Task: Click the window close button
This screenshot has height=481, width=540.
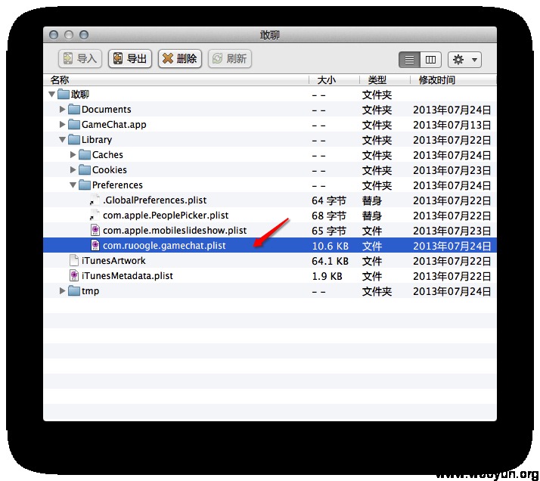Action: pyautogui.click(x=54, y=35)
